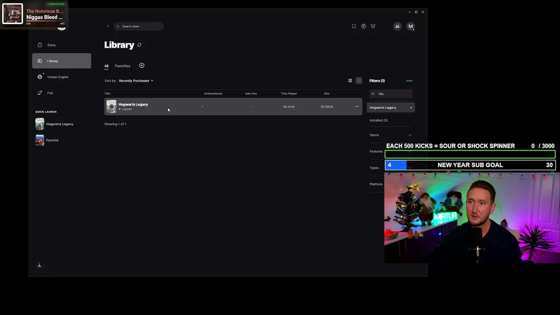560x315 pixels.
Task: Click the Time Played column header
Action: coord(289,94)
